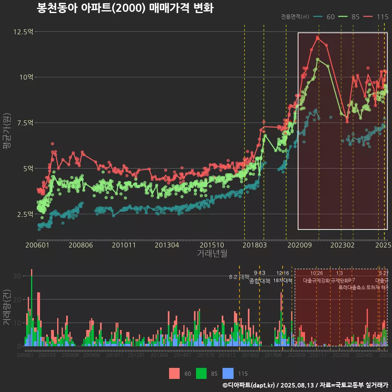Viewport: 392px width, 392px height.
Task: Click the 8·2 대책 annotation
Action: (x=239, y=277)
